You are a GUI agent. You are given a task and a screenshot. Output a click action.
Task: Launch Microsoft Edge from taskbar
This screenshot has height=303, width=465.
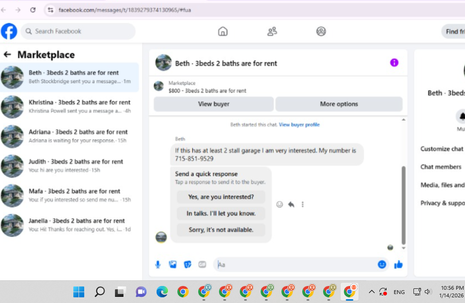tap(162, 292)
